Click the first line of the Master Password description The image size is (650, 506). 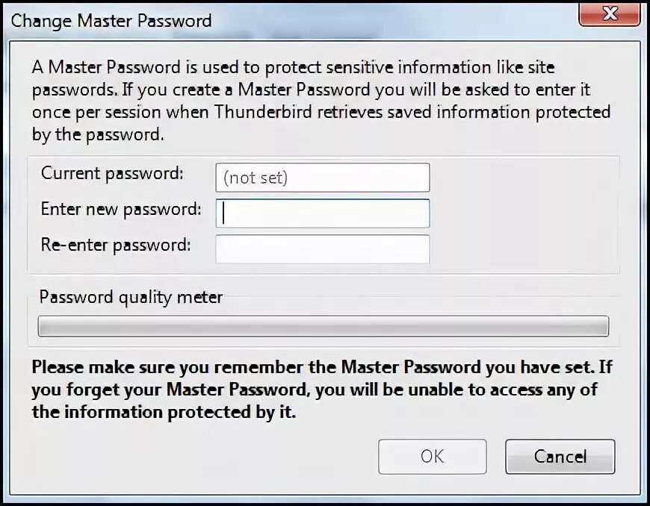pyautogui.click(x=293, y=67)
